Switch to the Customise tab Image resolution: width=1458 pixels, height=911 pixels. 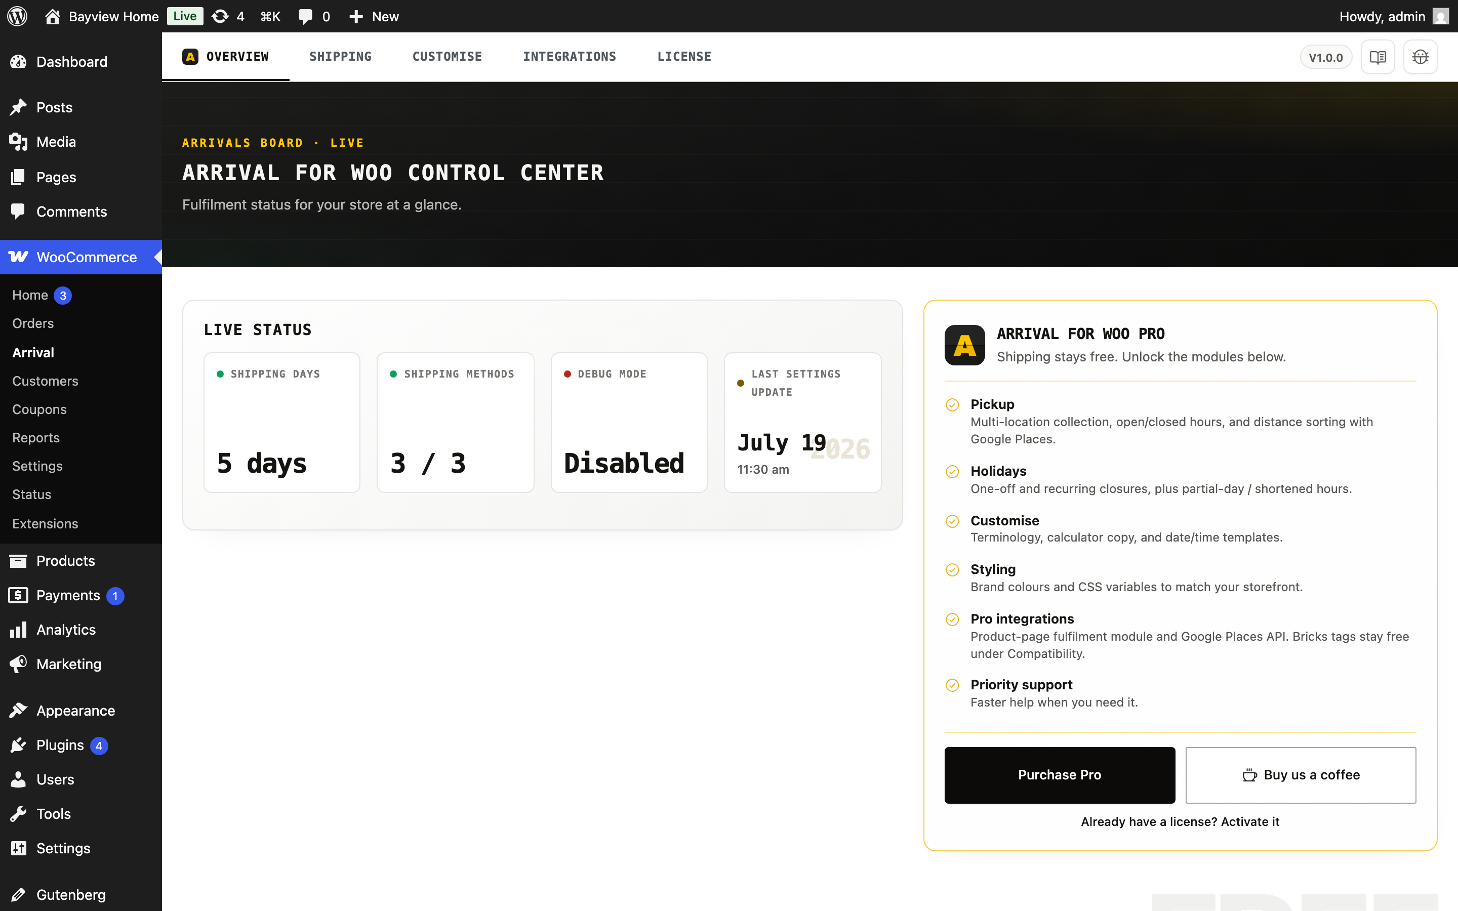tap(447, 57)
